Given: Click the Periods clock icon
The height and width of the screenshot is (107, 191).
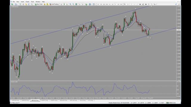Looking at the screenshot, I should [90, 4].
